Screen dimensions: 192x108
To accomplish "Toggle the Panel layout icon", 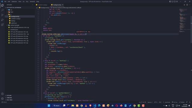I will 172,1.
